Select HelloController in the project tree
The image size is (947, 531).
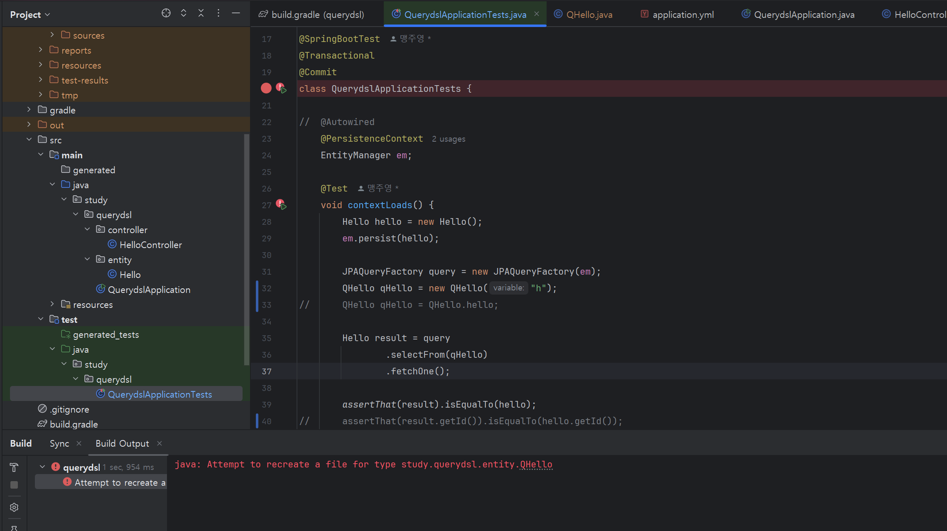150,245
